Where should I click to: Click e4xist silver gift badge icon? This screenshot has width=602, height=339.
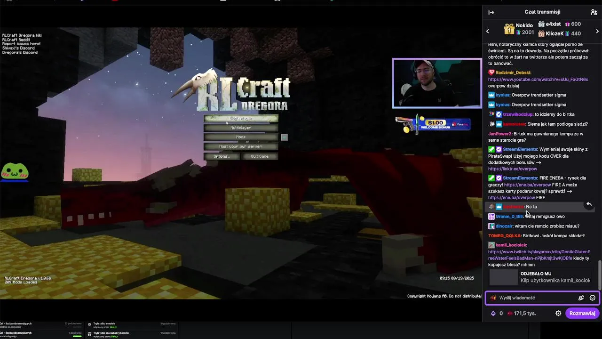coord(541,24)
